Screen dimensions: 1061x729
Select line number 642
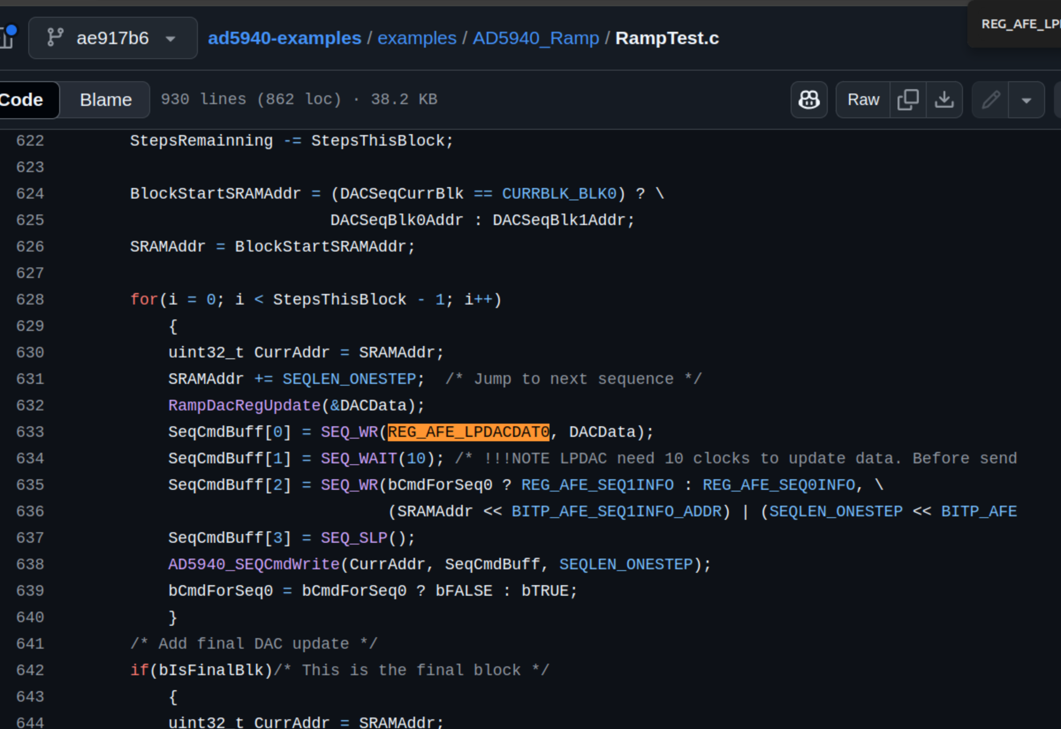click(30, 671)
